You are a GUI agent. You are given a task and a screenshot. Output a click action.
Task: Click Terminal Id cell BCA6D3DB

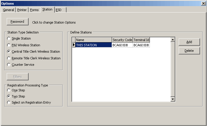pos(141,45)
